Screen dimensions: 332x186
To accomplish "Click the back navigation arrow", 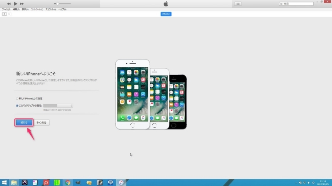I will (x=4, y=14).
